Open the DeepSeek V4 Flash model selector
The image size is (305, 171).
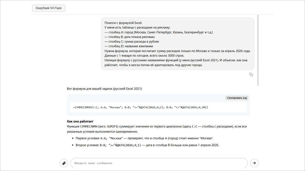pos(49,8)
